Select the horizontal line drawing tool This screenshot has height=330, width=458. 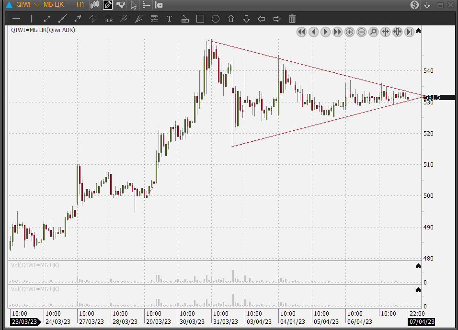(16, 19)
